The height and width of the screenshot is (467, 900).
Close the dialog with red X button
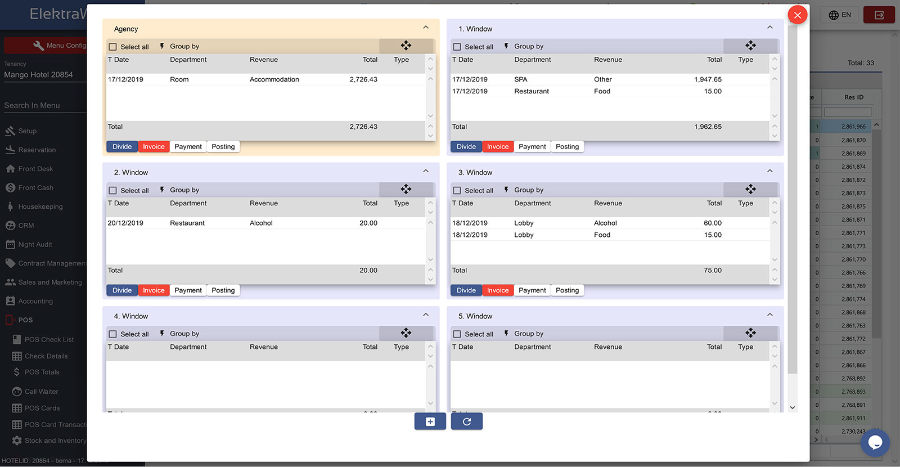click(x=798, y=15)
